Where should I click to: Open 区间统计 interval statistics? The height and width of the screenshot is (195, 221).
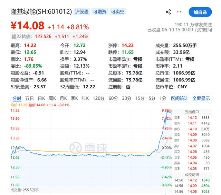(x=180, y=98)
